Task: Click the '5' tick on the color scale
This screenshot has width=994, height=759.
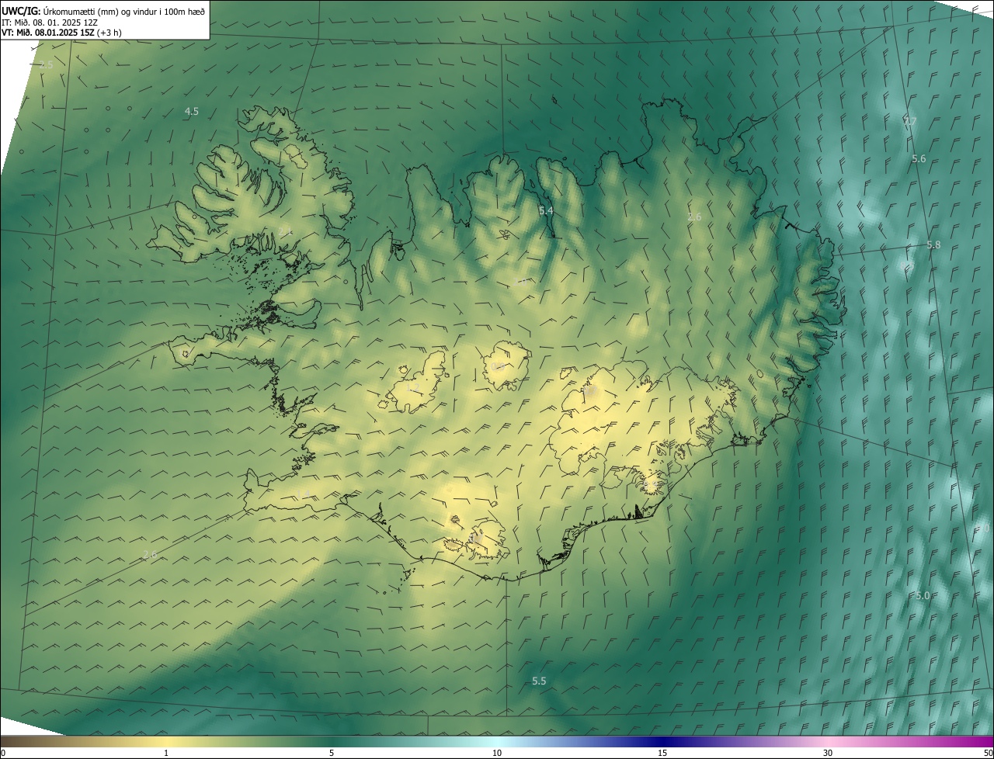Action: 332,753
